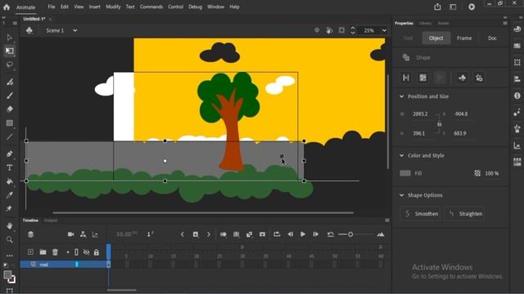
Task: Toggle show all layers as outlines
Action: click(x=76, y=252)
